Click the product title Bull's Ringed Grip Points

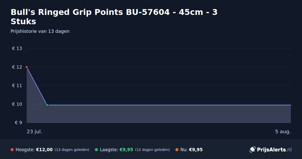114,17
